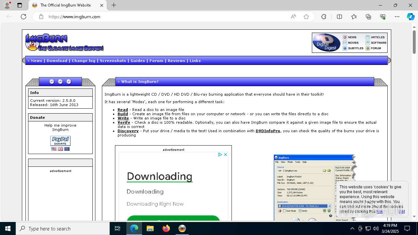
Task: Open Digital Digest FORUM link
Action: click(x=373, y=48)
